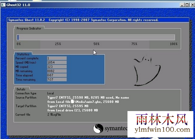This screenshot has width=195, height=139.
Task: Click the Ghost32 11.0 title bar text
Action: 18,5
